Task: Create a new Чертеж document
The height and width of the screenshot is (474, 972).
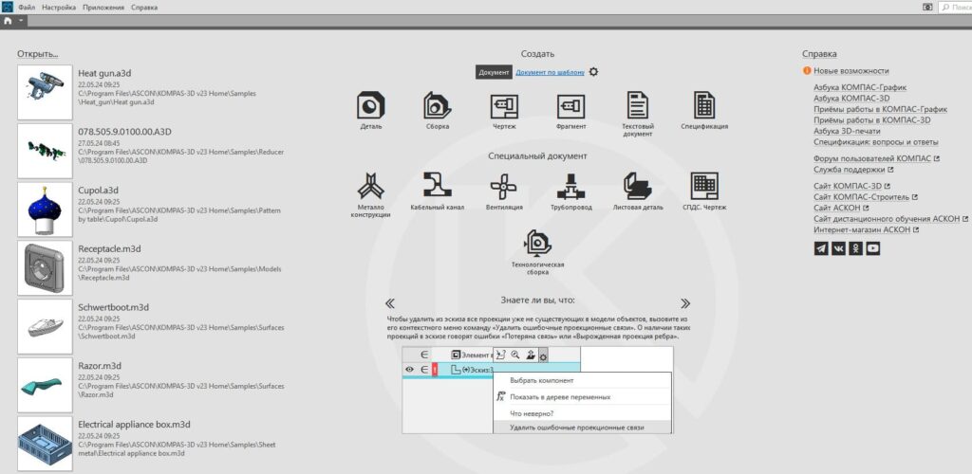Action: click(504, 106)
